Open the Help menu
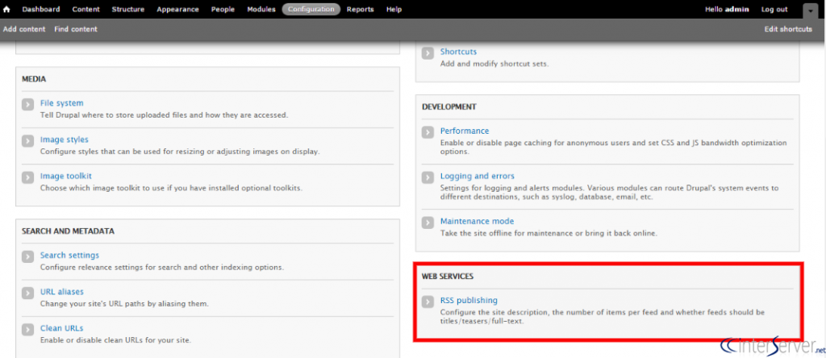The height and width of the screenshot is (358, 826). click(x=394, y=9)
